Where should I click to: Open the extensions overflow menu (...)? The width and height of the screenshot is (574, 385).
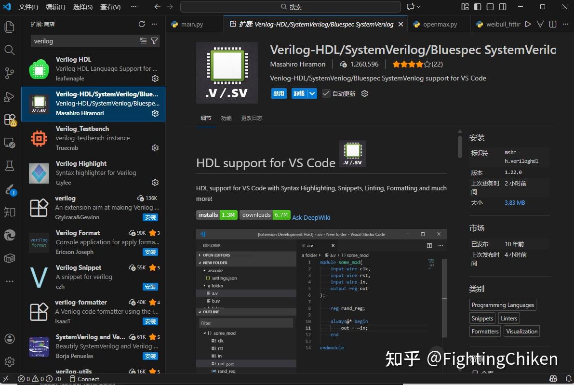(154, 24)
